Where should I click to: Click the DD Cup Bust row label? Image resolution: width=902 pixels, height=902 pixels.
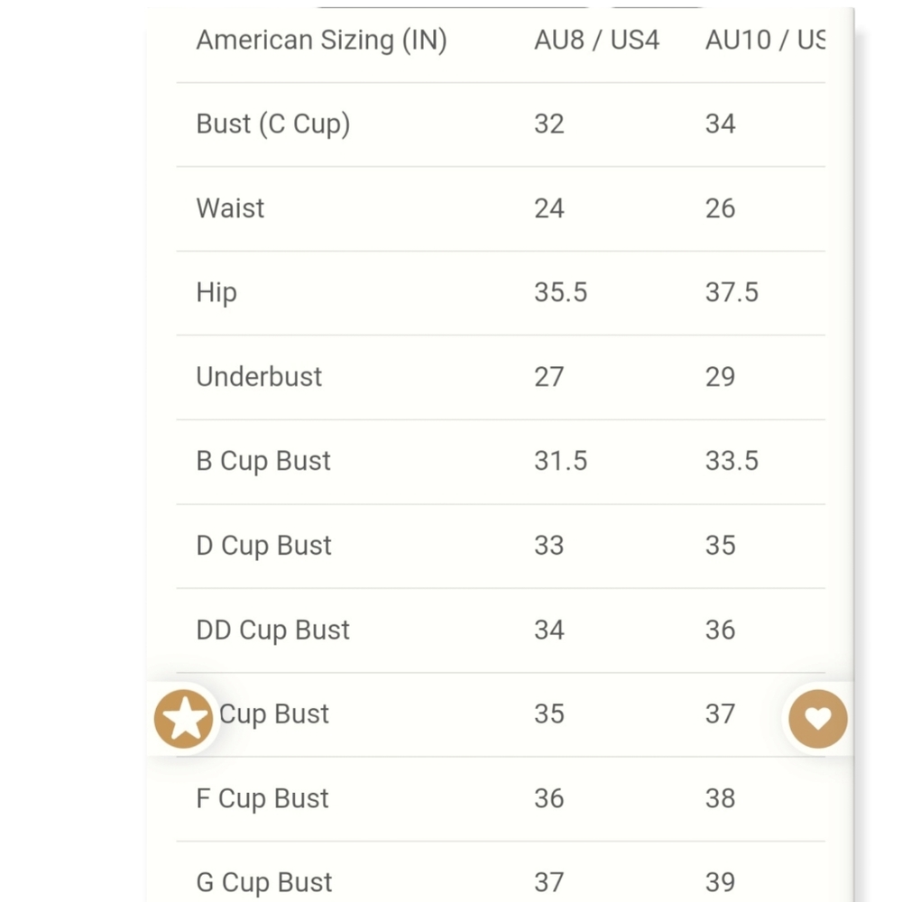pos(272,630)
